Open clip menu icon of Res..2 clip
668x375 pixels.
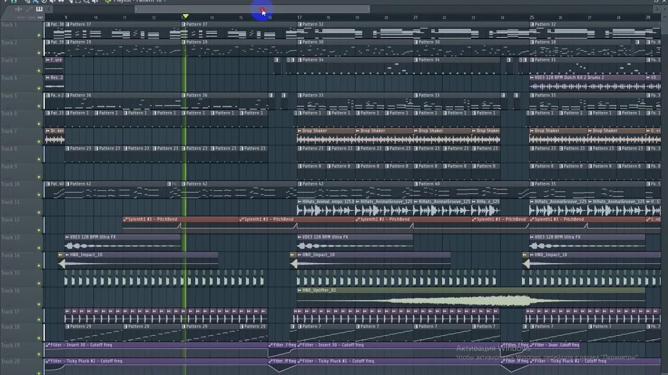[47, 78]
